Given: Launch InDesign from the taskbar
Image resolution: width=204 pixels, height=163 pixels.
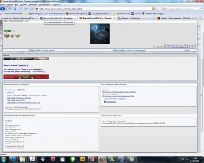Looking at the screenshot, I should pos(53,159).
